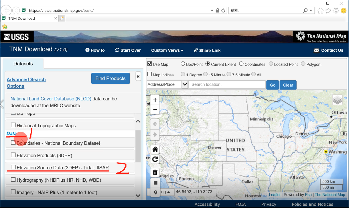The height and width of the screenshot is (208, 349).
Task: Open the Accessibility footer link
Action: click(x=207, y=204)
